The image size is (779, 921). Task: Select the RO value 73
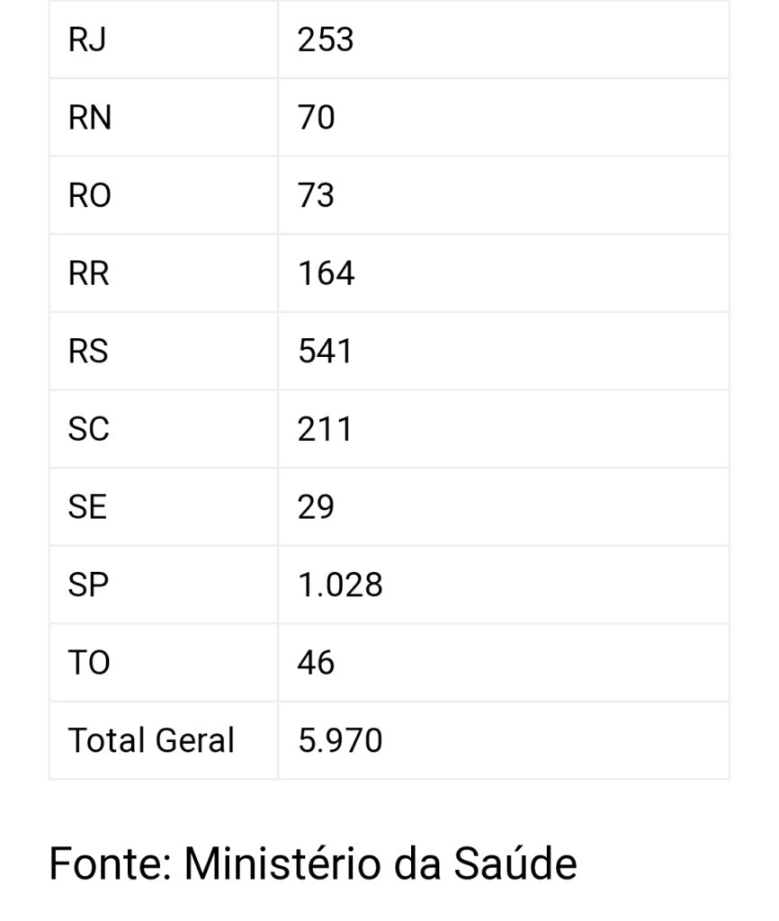point(316,195)
